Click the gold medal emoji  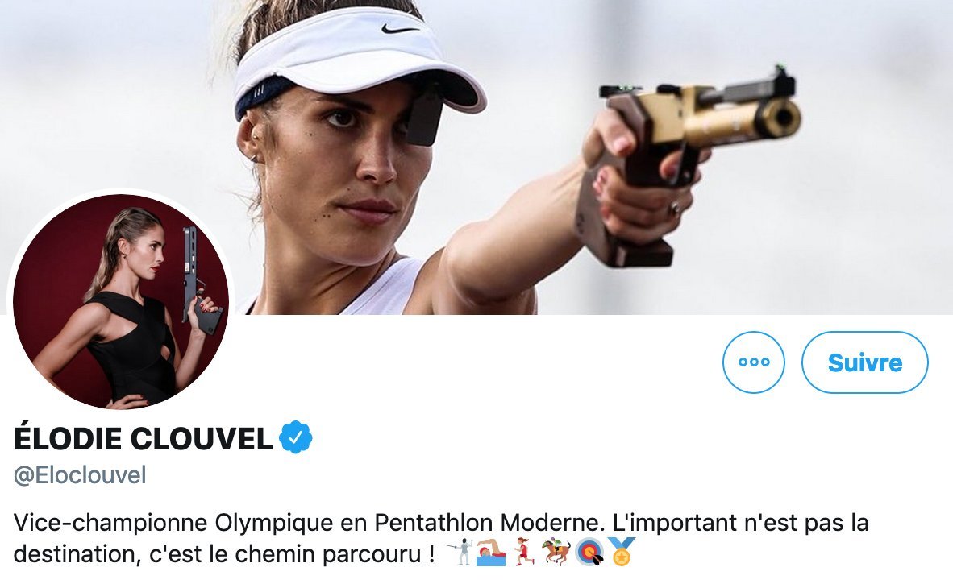point(622,553)
